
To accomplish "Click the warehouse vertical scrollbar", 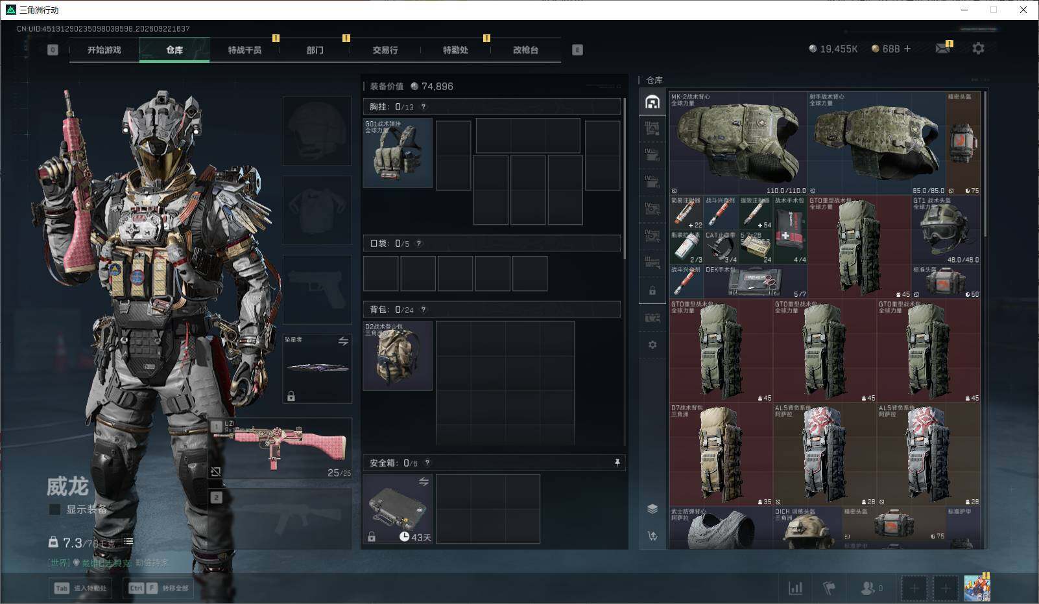I will pos(985,165).
